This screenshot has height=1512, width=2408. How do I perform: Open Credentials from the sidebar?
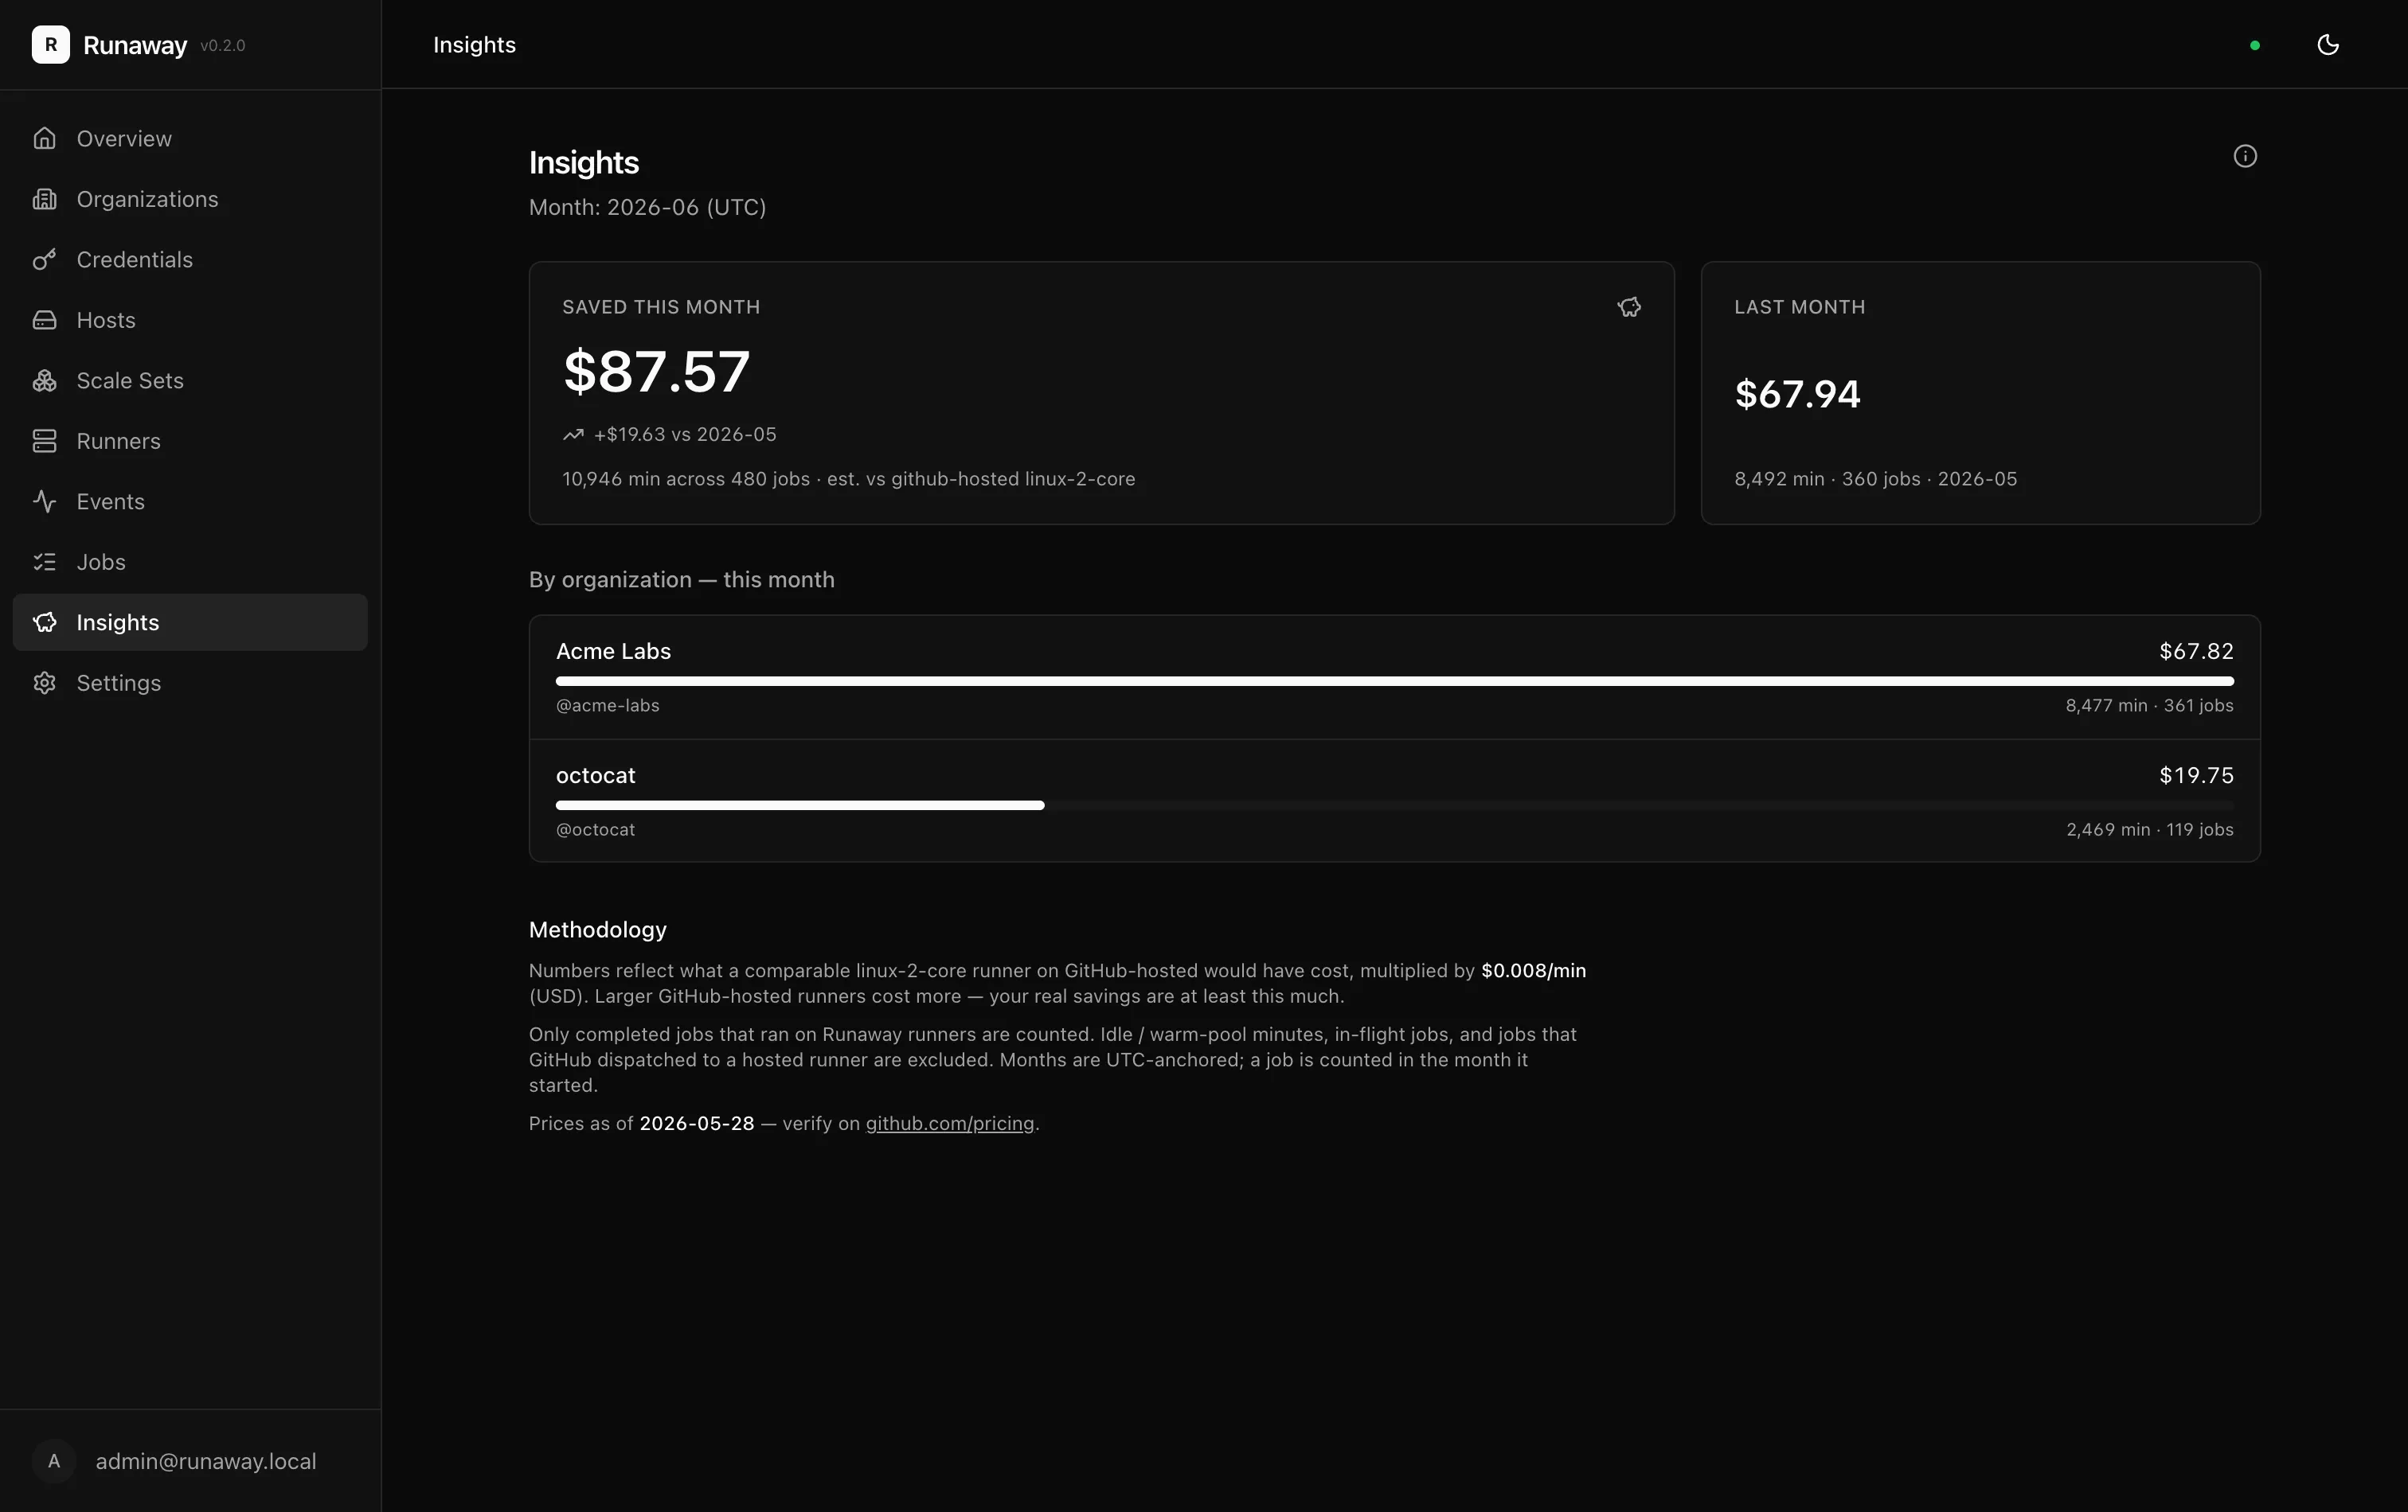190,260
